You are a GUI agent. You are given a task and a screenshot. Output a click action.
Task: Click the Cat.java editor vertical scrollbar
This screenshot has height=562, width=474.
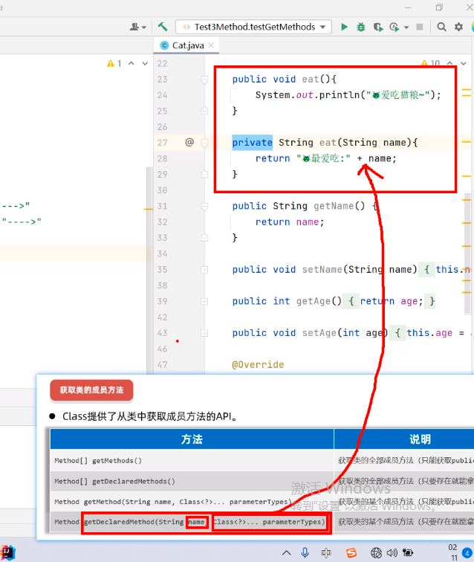467,254
